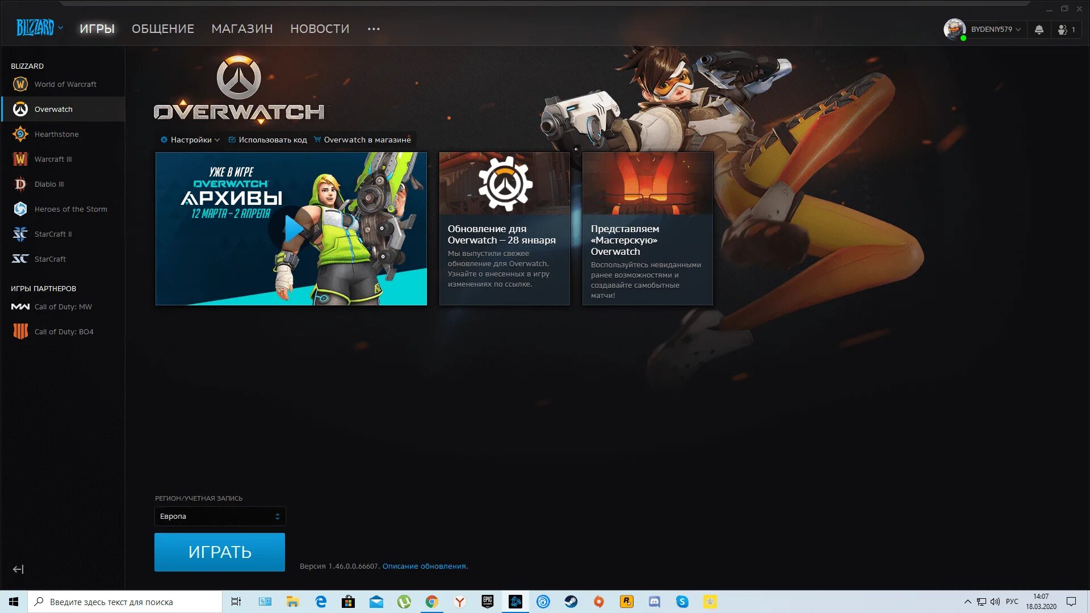Select StarCraft II from game list
Screen dimensions: 1090x613
click(x=53, y=234)
